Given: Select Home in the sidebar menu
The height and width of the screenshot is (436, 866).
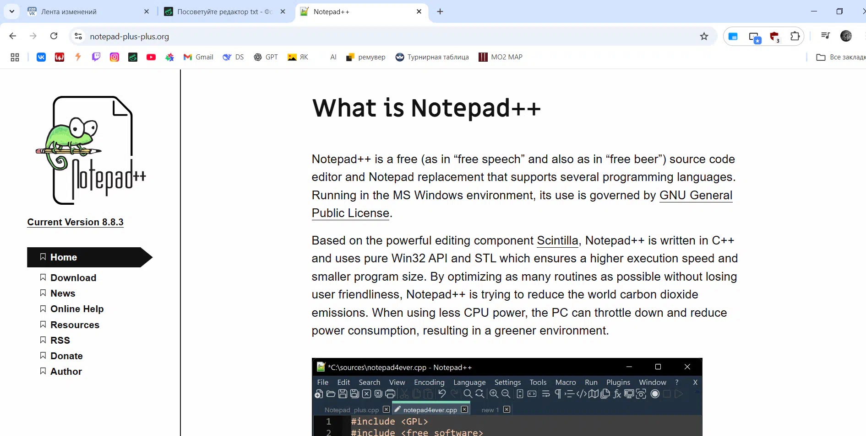Looking at the screenshot, I should pos(89,257).
